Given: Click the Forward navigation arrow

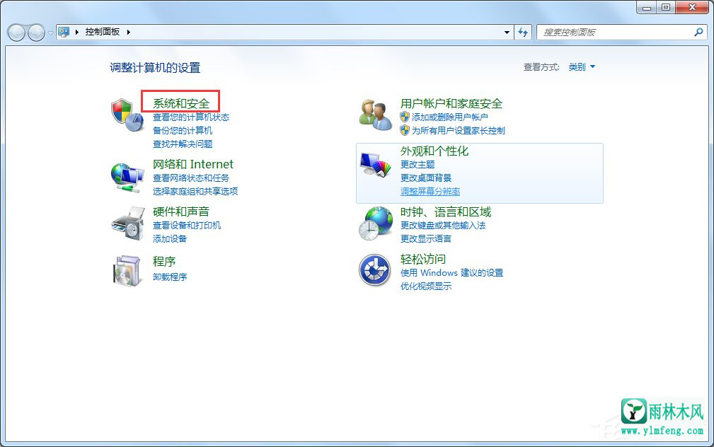Looking at the screenshot, I should 36,33.
